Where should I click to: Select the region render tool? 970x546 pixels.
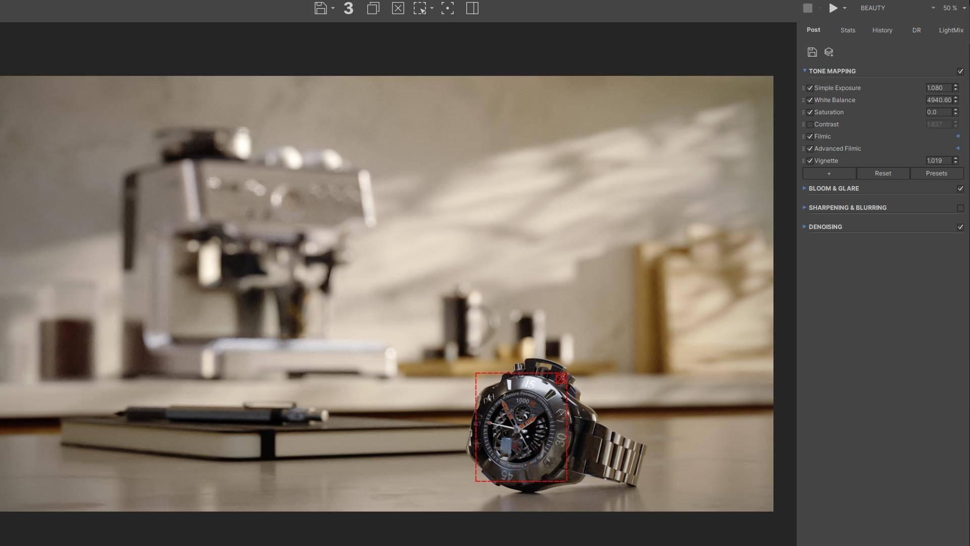(420, 8)
